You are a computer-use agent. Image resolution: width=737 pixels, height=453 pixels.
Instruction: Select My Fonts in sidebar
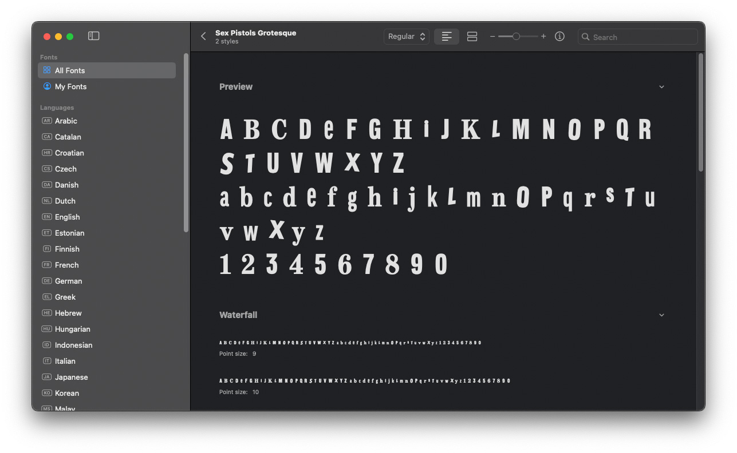tap(70, 86)
